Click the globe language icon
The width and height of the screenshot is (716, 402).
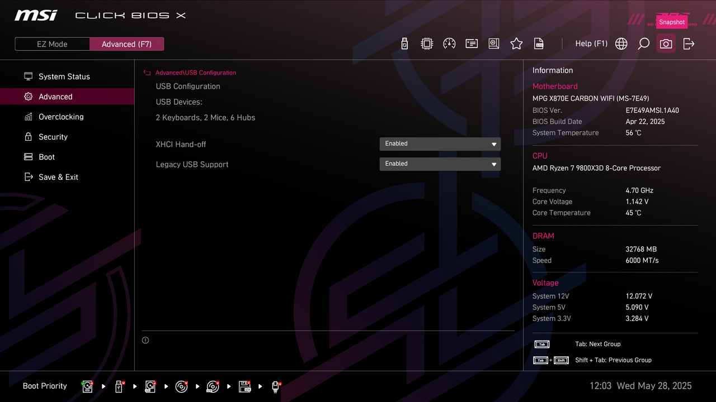coord(621,44)
